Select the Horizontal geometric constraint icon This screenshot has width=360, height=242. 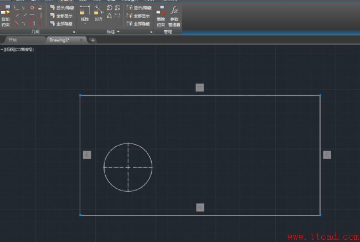[32, 16]
